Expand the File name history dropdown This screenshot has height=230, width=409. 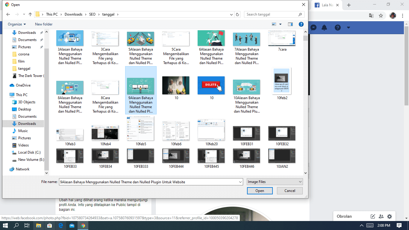point(240,182)
